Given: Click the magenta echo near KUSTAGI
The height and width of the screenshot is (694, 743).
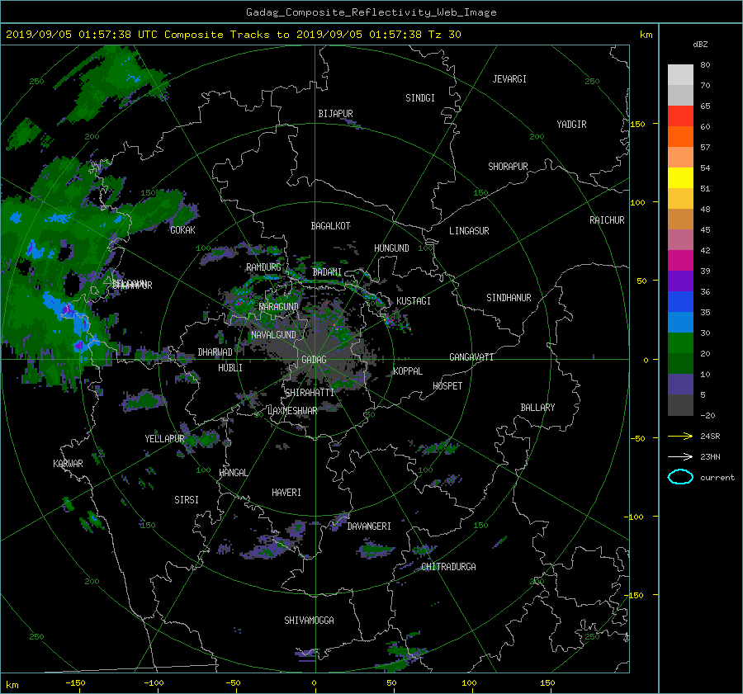Looking at the screenshot, I should click(x=390, y=321).
